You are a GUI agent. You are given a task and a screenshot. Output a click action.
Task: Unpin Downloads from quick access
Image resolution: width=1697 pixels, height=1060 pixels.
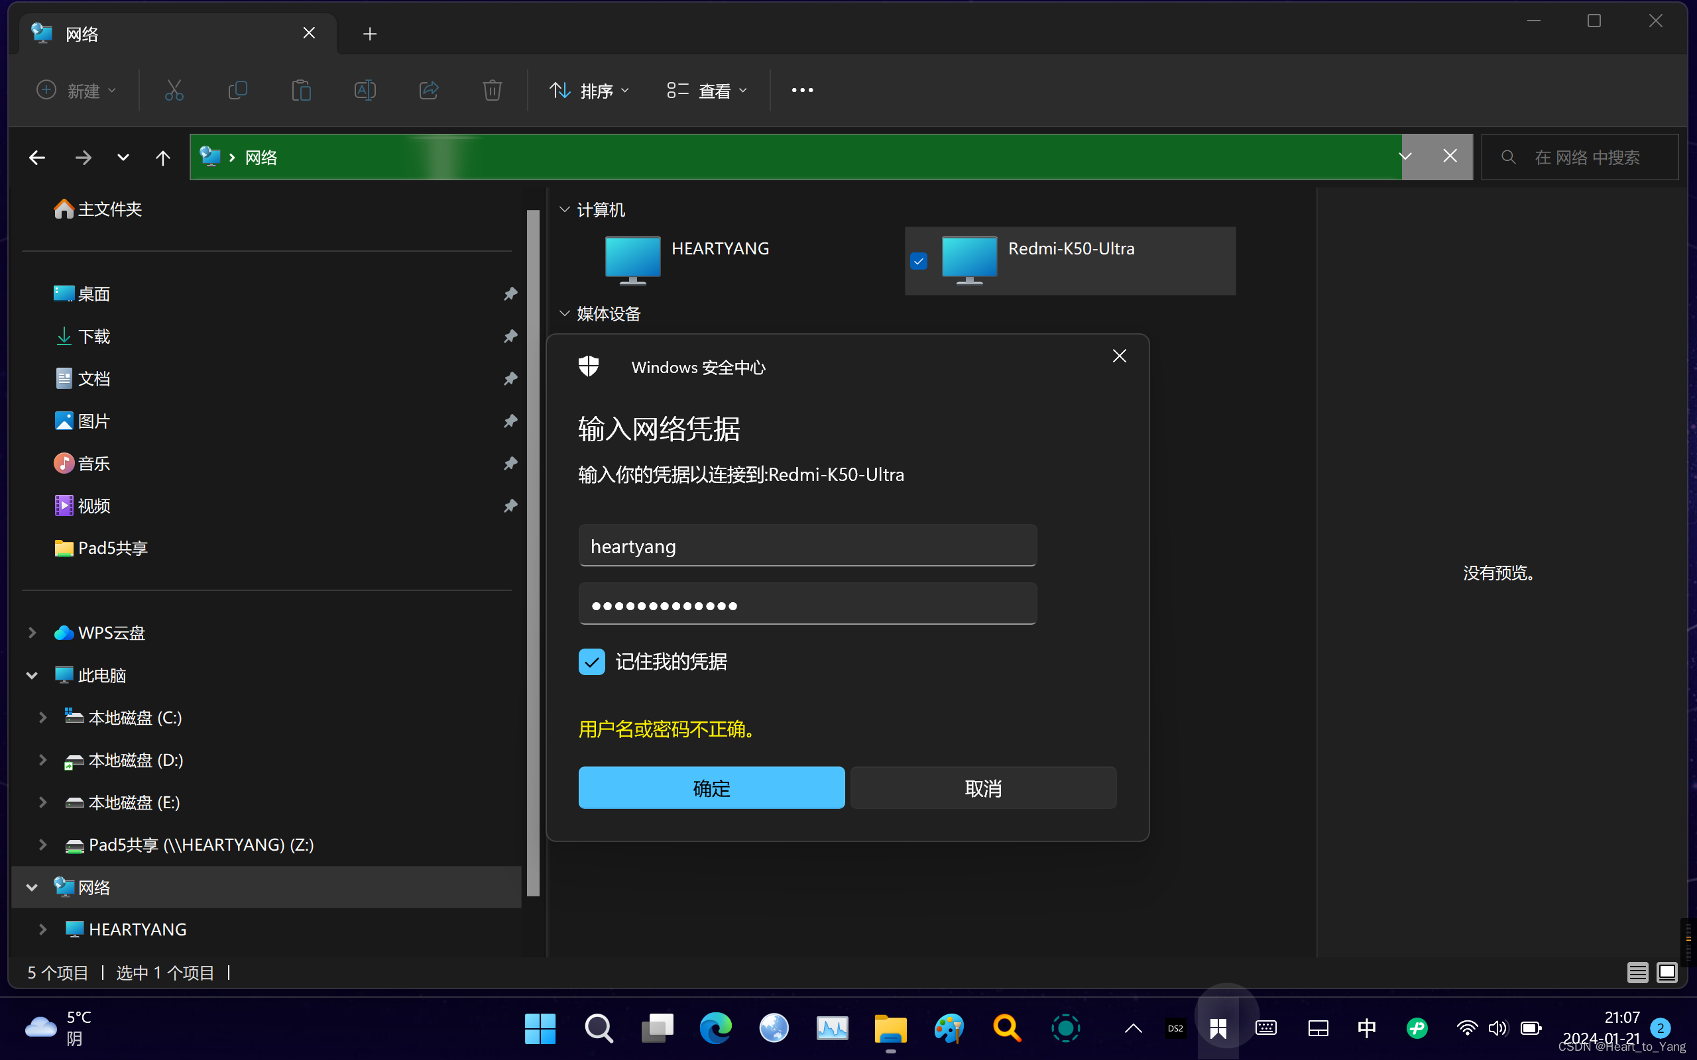pyautogui.click(x=510, y=337)
